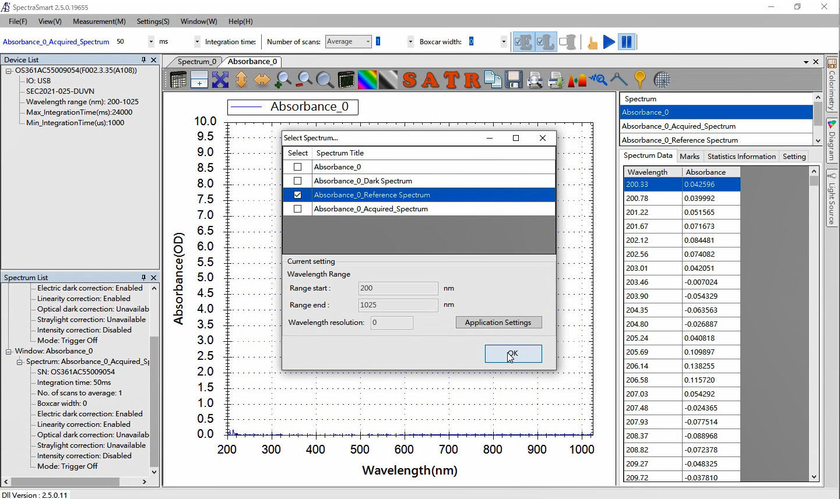The image size is (840, 499).
Task: Click the zoom out magnifier icon
Action: (304, 80)
